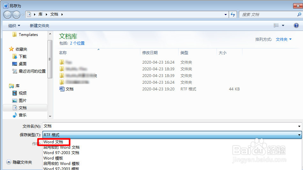
Task: Close the 另存为 dialog
Action: 298,6
